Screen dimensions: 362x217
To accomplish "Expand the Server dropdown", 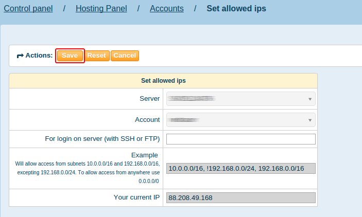I will [240, 99].
